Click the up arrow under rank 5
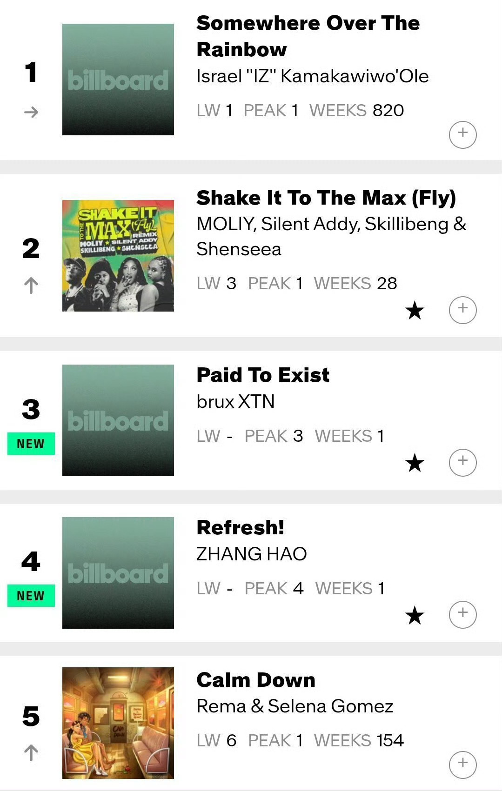502x791 pixels. coord(31,753)
